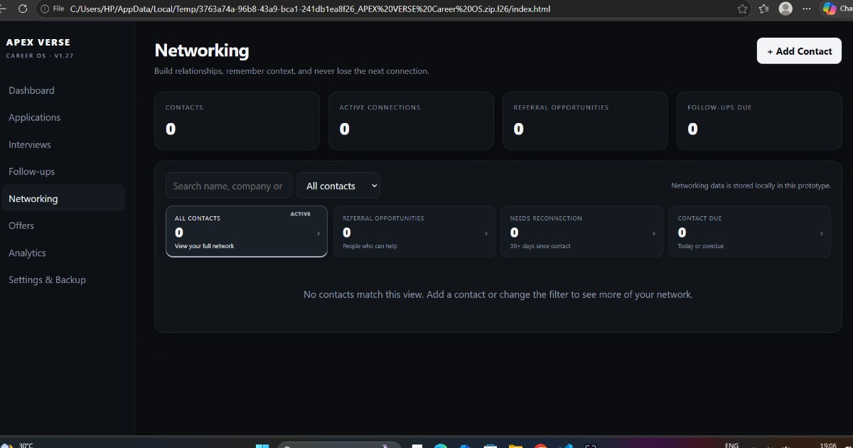
Task: Focus the Search name, company field
Action: 228,186
